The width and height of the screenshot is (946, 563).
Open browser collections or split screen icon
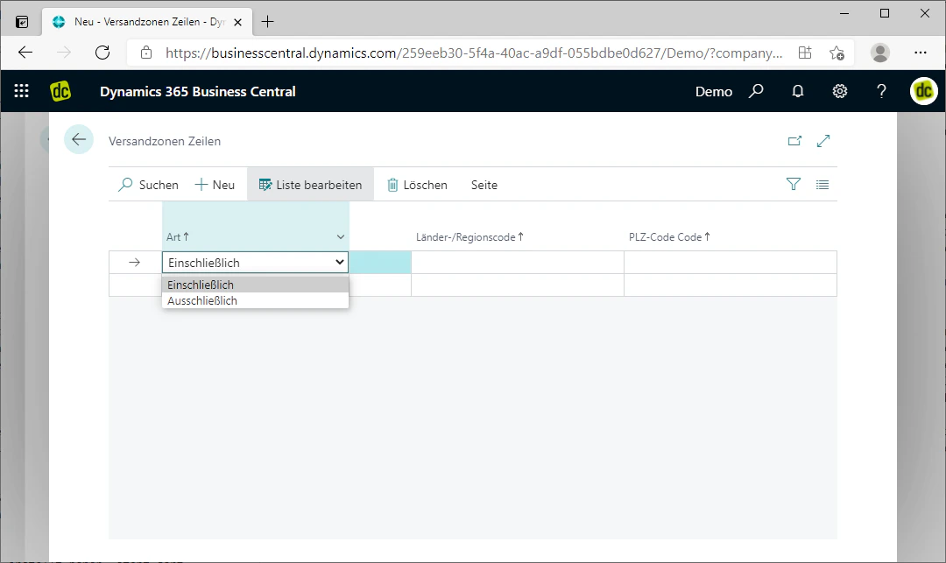805,53
